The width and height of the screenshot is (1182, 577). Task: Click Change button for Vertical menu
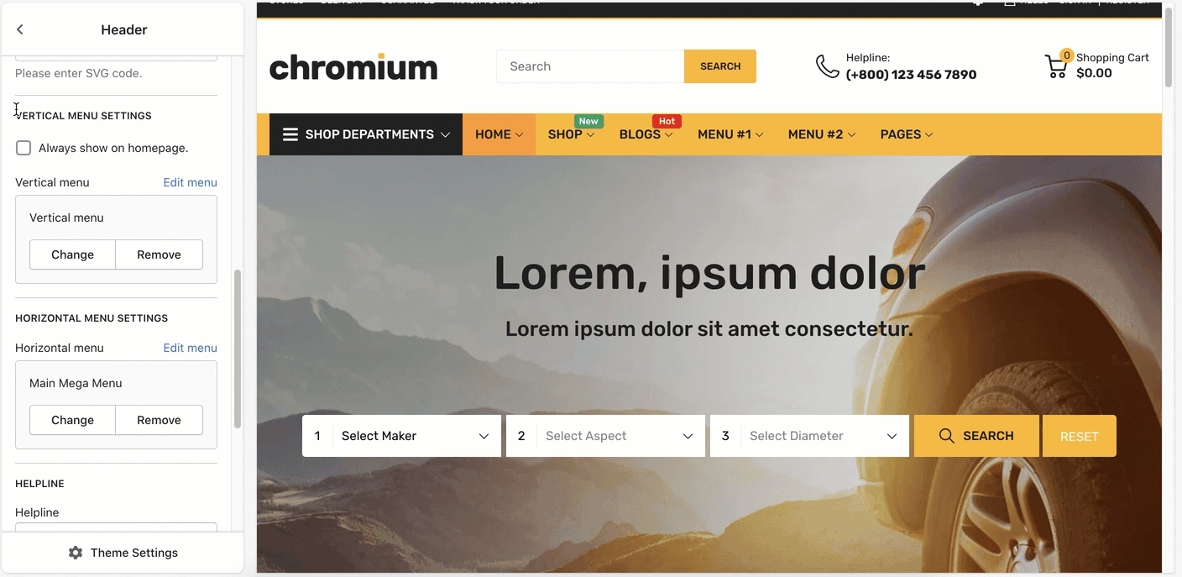pos(72,254)
